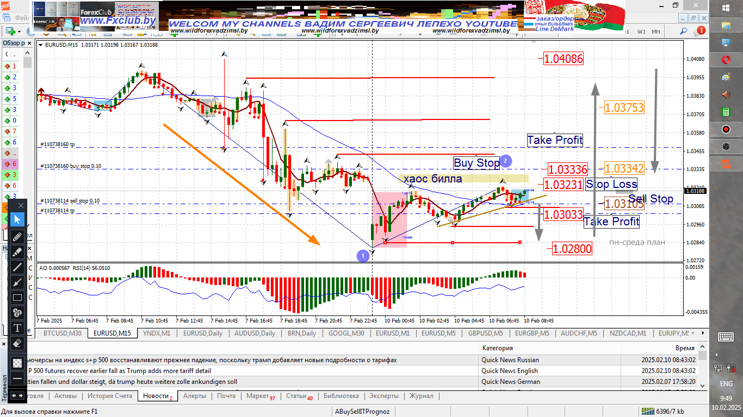Open the Алерты terminal tab
This screenshot has height=417, width=743.
pos(195,396)
